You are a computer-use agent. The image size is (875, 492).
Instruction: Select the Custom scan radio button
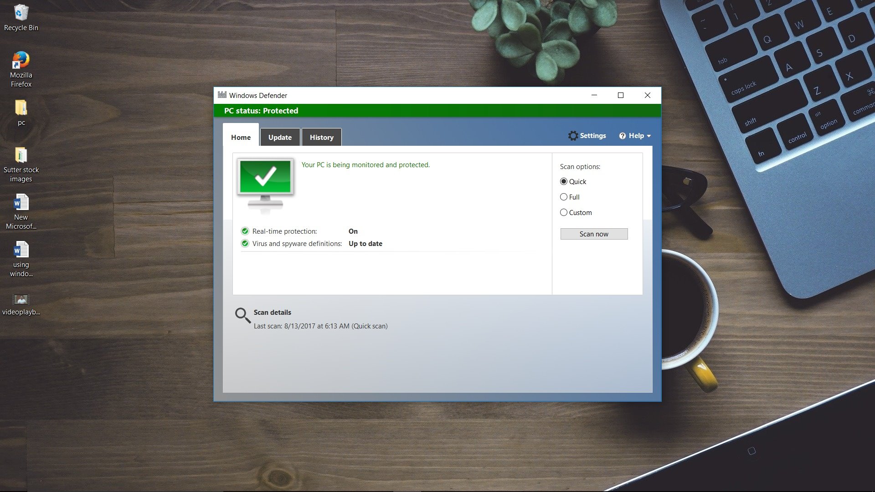(x=564, y=212)
